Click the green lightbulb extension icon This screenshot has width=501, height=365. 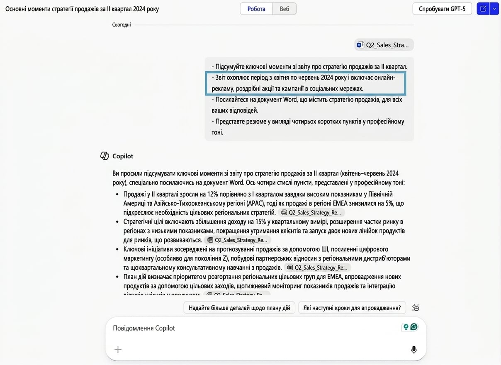(x=406, y=327)
